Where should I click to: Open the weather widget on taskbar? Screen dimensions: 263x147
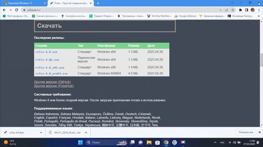pos(10,143)
